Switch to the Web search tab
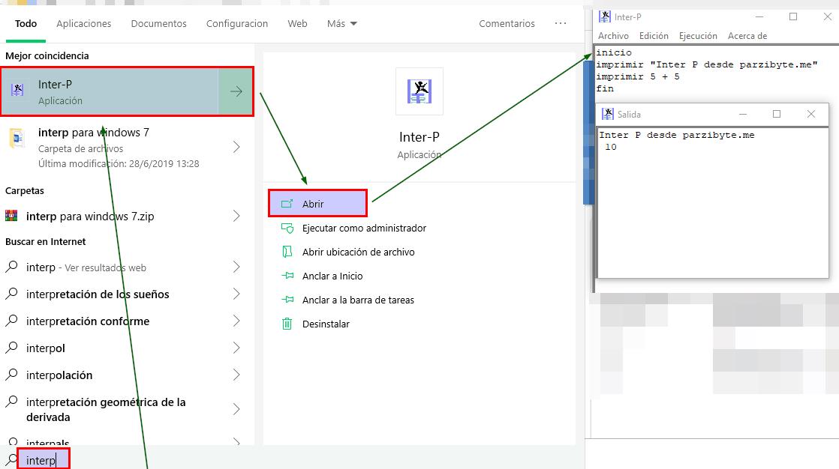This screenshot has width=839, height=469. click(x=297, y=23)
